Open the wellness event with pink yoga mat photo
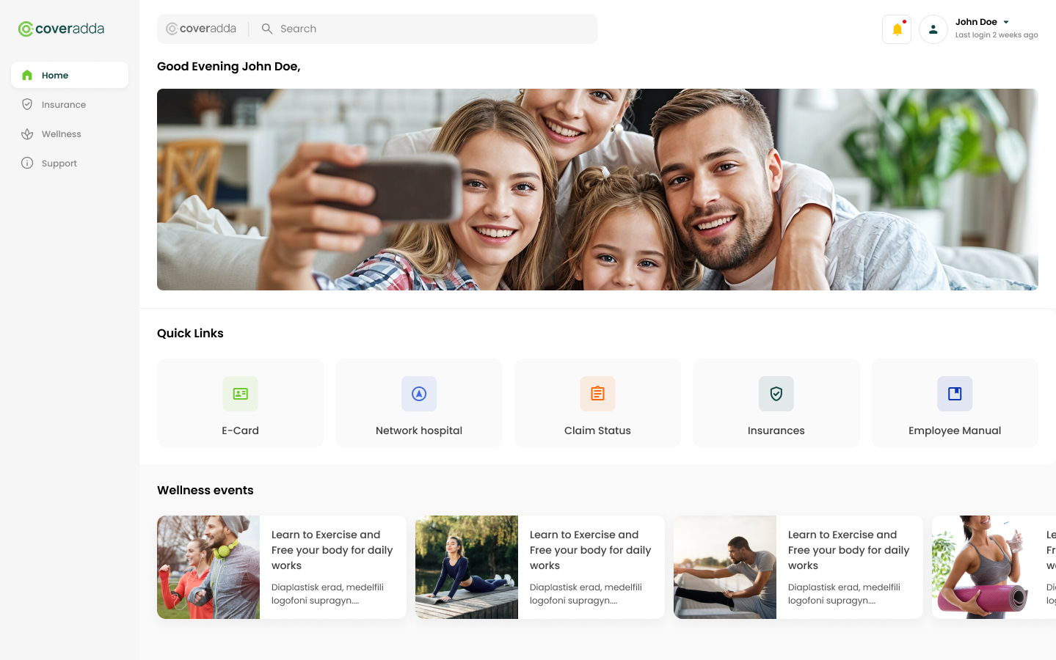 (994, 567)
